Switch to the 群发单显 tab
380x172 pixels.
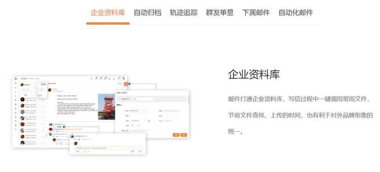[219, 12]
